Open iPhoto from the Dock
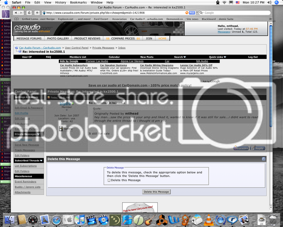The width and height of the screenshot is (283, 227). (x=244, y=220)
